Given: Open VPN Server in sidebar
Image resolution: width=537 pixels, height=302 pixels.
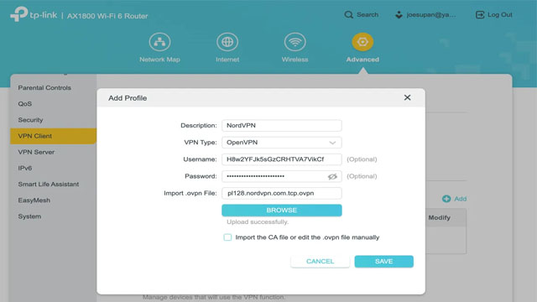Looking at the screenshot, I should pyautogui.click(x=36, y=152).
